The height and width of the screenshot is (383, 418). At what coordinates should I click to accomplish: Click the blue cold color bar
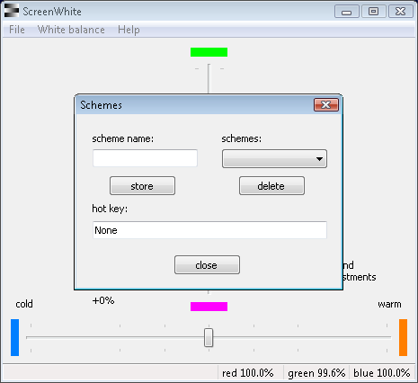click(14, 337)
